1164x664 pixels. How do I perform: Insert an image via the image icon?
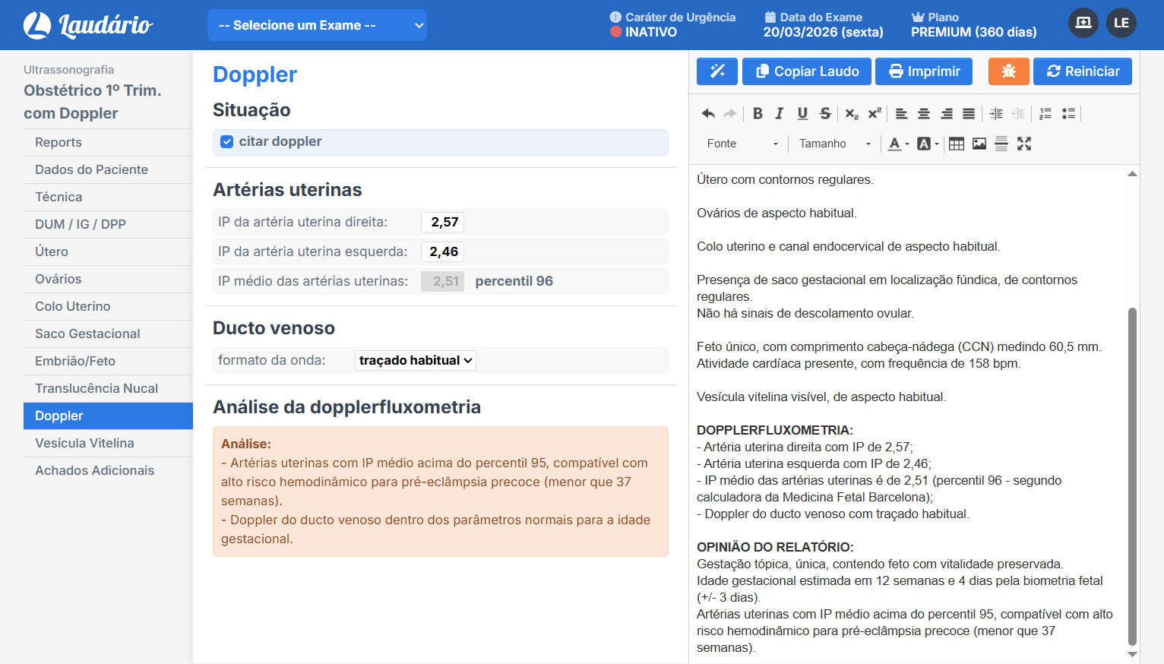pyautogui.click(x=979, y=143)
